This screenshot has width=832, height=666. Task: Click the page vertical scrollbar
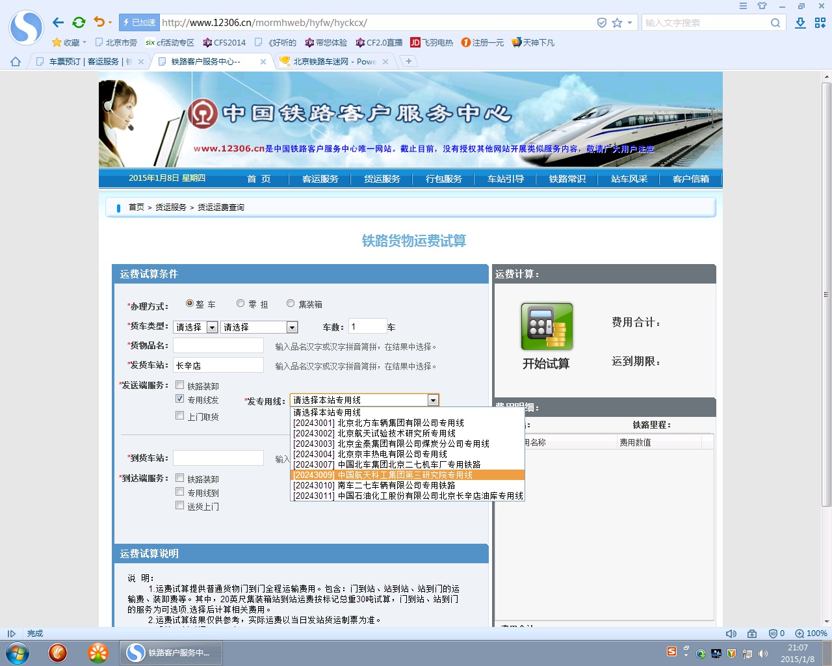click(x=827, y=295)
